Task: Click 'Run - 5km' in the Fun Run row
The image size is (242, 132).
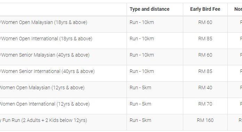Action: coord(140,121)
